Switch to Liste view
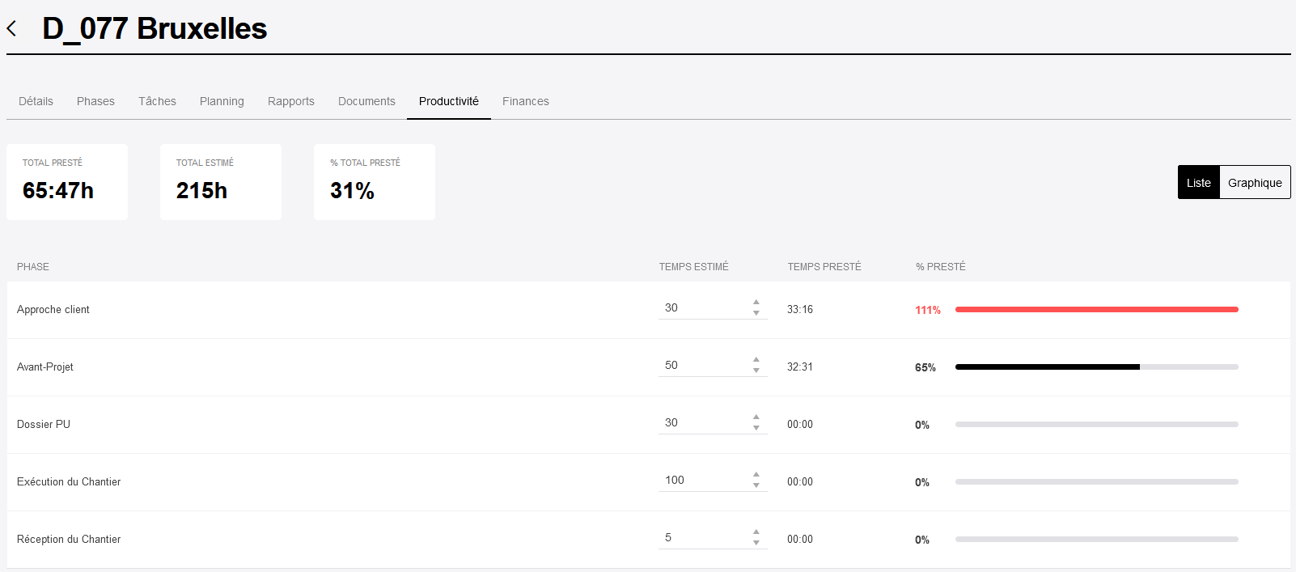Image resolution: width=1296 pixels, height=572 pixels. [x=1199, y=182]
